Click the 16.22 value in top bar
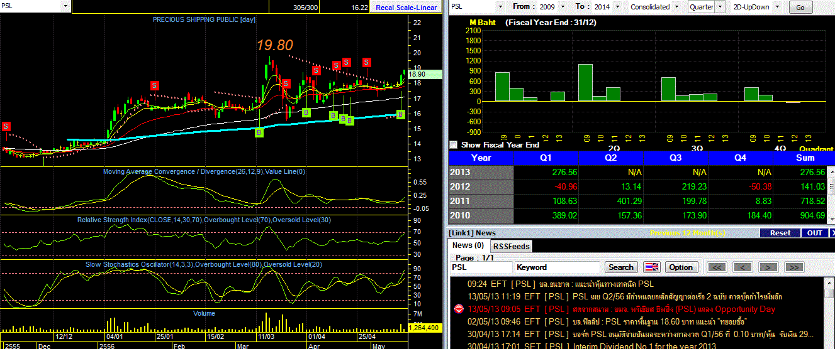This screenshot has width=835, height=349. coord(360,8)
